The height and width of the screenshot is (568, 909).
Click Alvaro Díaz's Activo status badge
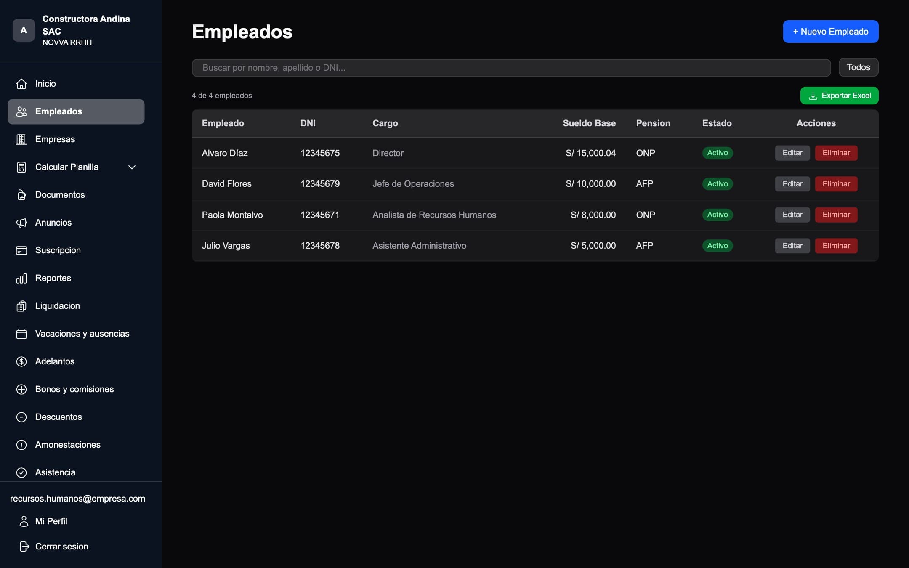[x=717, y=153]
